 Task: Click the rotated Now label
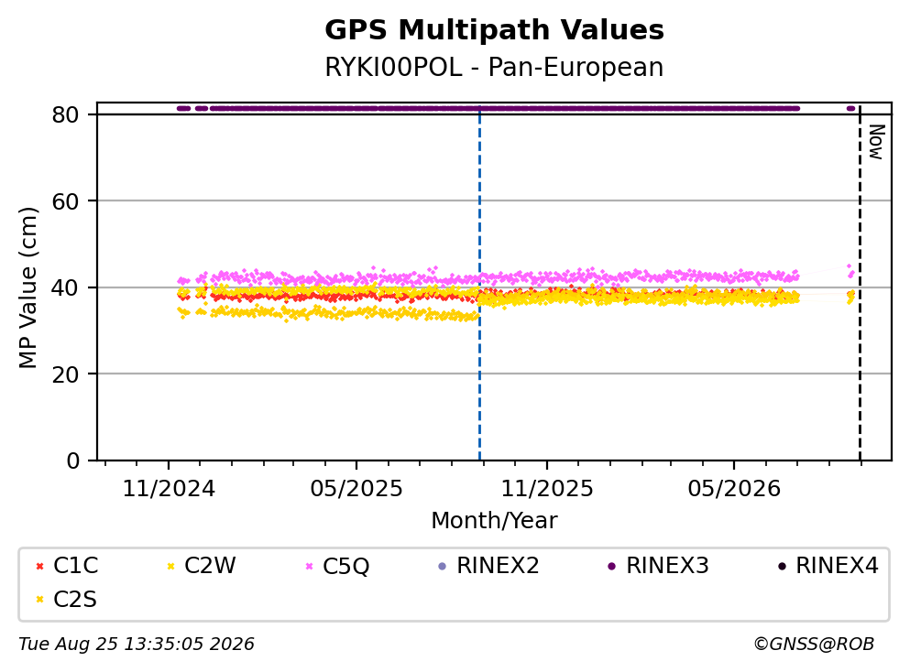876,142
